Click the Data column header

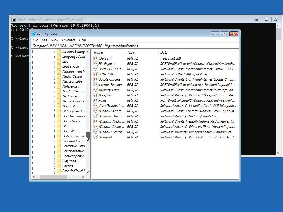tap(198, 52)
